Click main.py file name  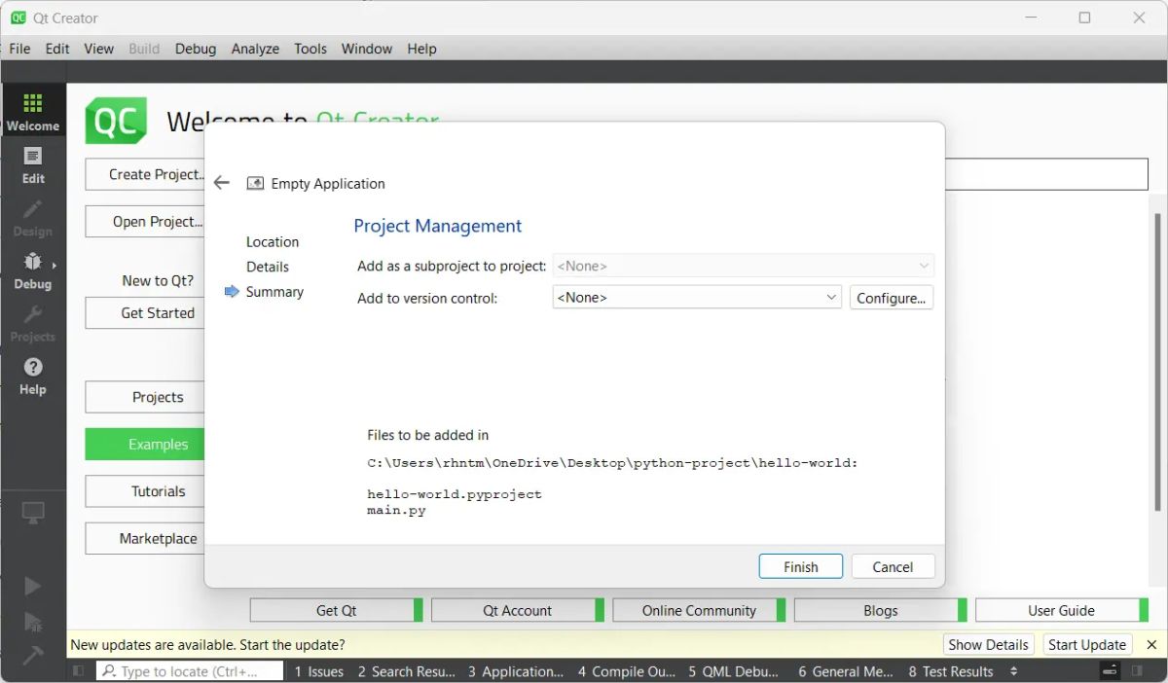click(x=396, y=510)
